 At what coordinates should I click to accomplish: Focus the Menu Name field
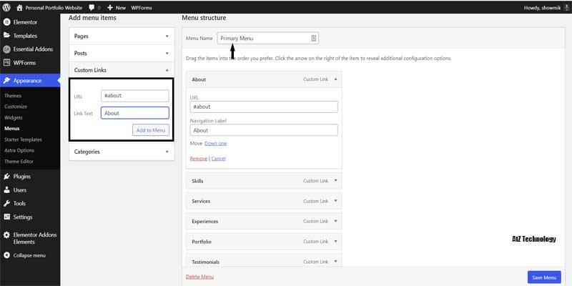(267, 39)
